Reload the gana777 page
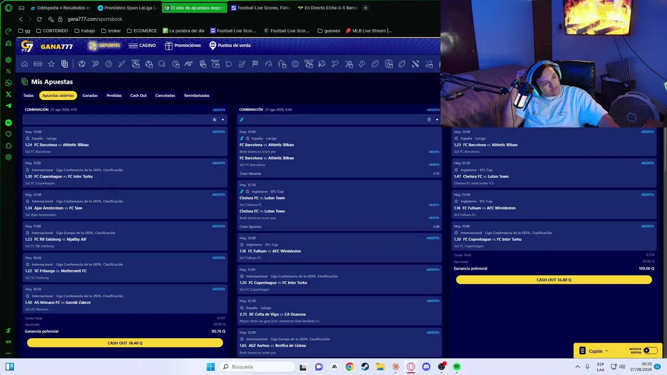The height and width of the screenshot is (375, 667). click(39, 19)
